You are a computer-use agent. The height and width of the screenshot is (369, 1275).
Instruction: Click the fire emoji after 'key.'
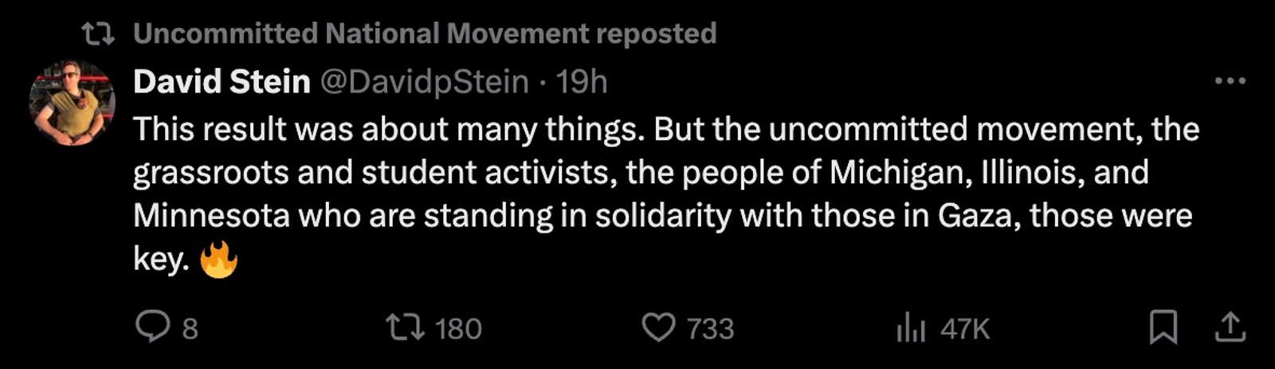219,259
